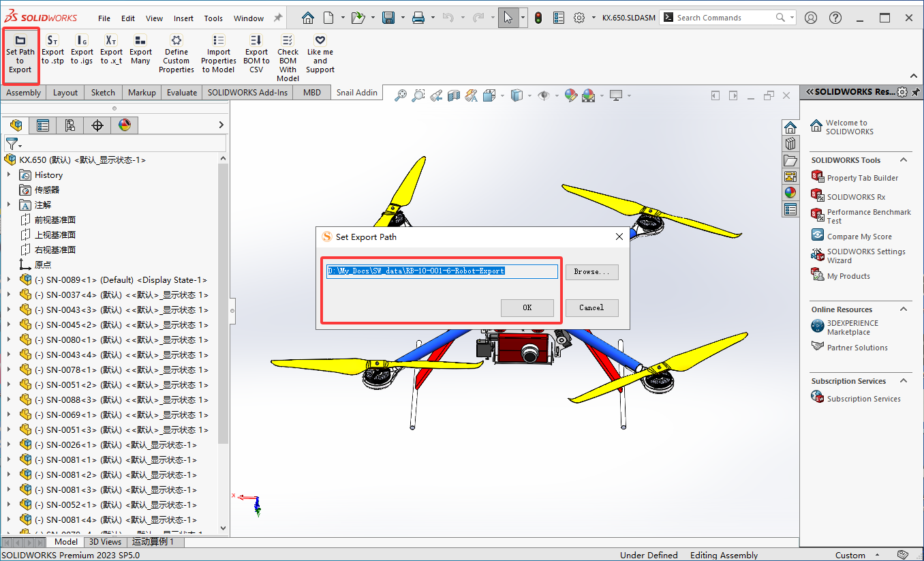This screenshot has width=924, height=561.
Task: Open the Tools menu
Action: coord(213,18)
